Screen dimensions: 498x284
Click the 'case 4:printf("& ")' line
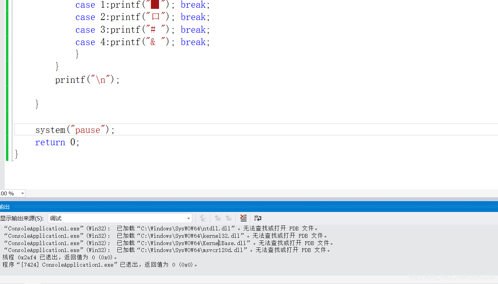142,42
